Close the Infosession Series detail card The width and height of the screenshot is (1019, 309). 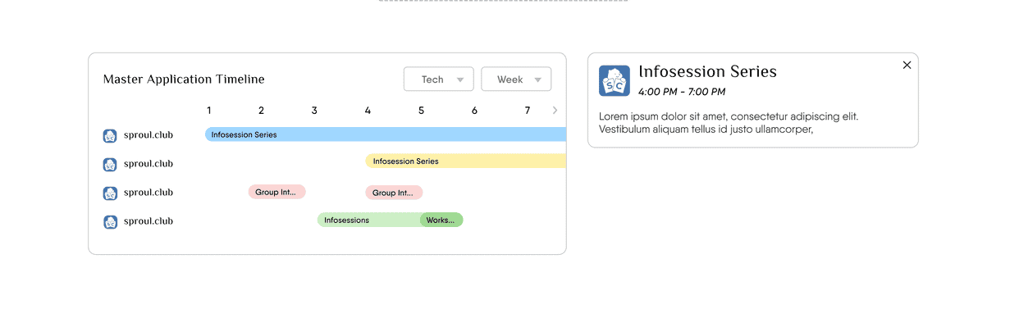point(907,65)
